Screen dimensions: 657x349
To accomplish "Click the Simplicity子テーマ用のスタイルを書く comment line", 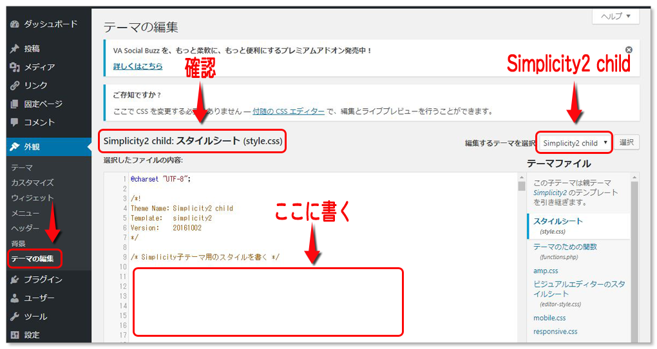I will [205, 257].
